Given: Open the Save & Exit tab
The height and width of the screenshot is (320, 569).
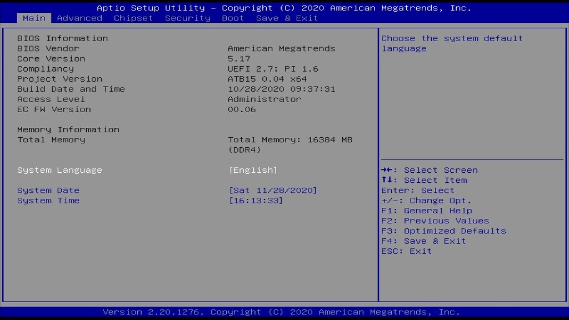Looking at the screenshot, I should click(x=287, y=18).
